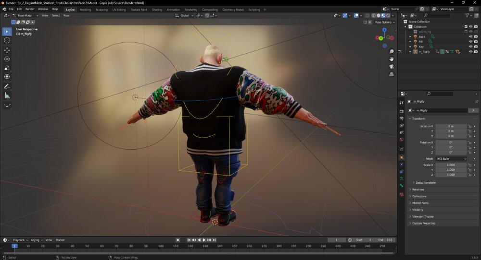The width and height of the screenshot is (481, 260).
Task: Click the zoom magnifier viewport icon
Action: pyautogui.click(x=392, y=52)
